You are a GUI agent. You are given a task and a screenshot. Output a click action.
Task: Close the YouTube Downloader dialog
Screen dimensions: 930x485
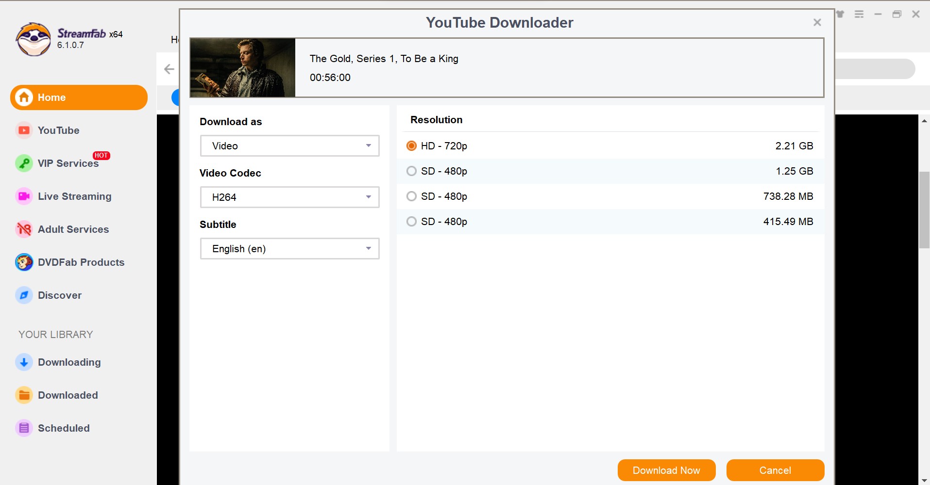[x=817, y=22]
